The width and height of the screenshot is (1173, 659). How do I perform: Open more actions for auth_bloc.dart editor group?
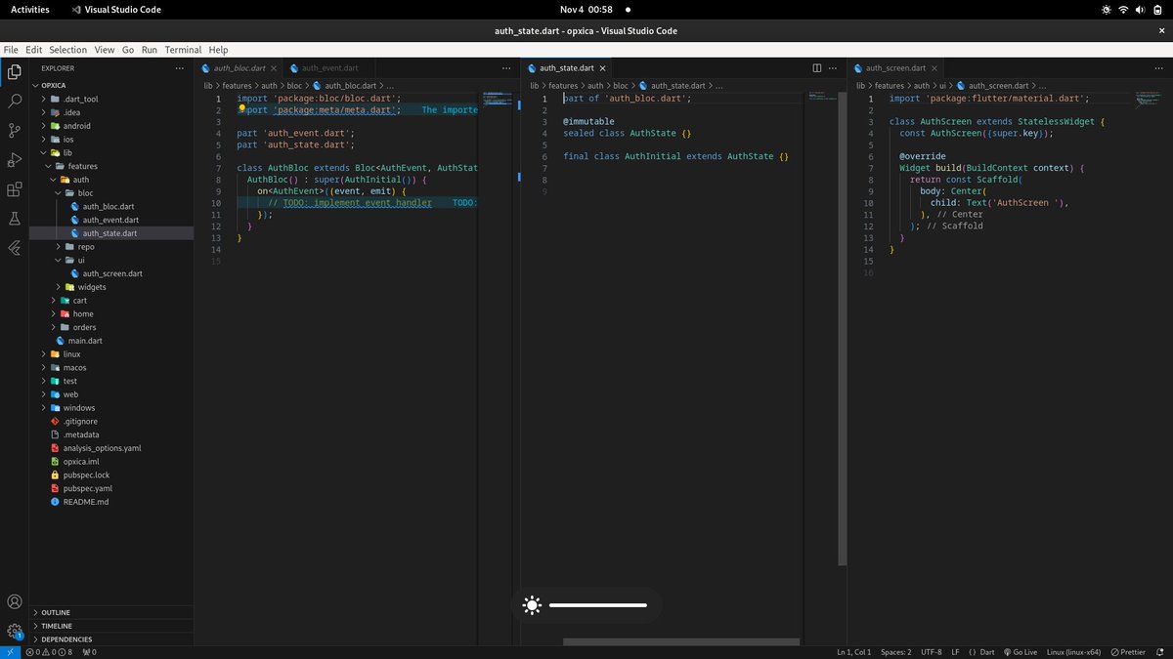tap(505, 68)
